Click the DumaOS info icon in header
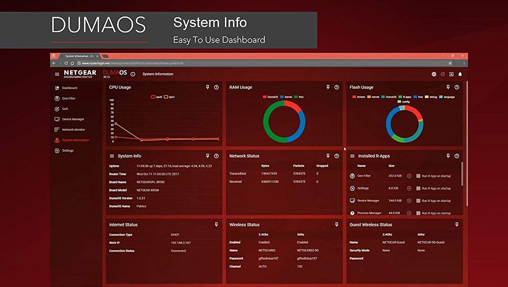508x287 pixels. (133, 74)
